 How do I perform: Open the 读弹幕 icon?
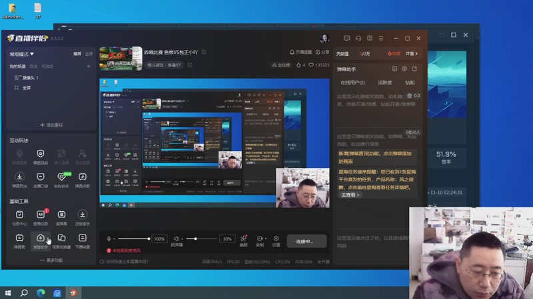click(x=61, y=214)
